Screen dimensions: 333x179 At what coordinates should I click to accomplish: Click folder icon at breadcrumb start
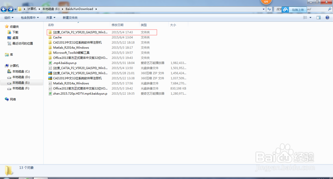click(20, 9)
